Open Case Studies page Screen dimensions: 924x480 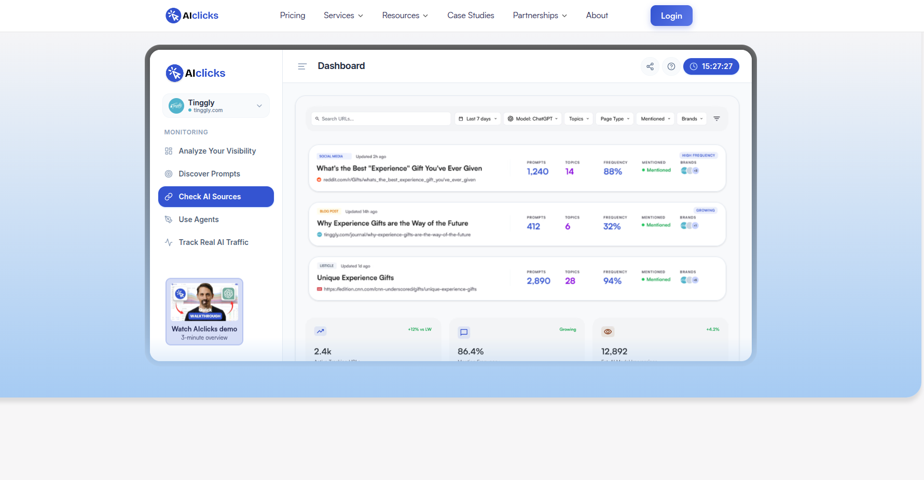click(471, 16)
